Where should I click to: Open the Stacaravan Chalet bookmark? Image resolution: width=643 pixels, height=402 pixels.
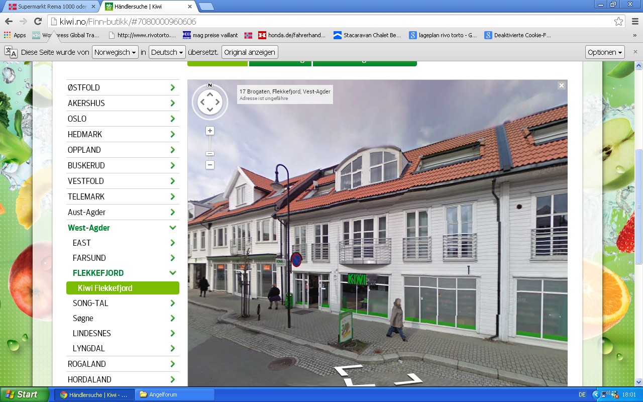point(367,35)
